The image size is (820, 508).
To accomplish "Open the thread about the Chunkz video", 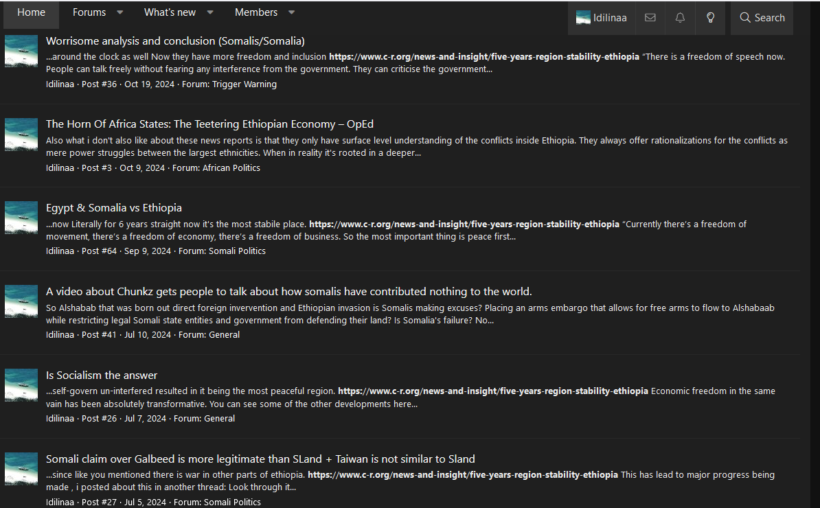I will [x=288, y=292].
